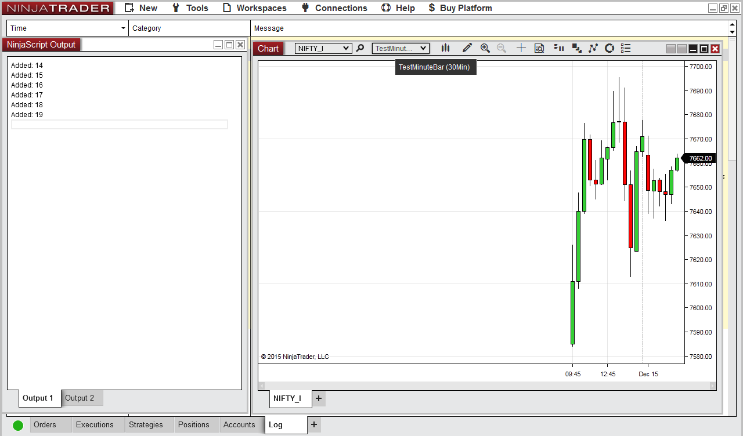
Task: Click the NinjaTrader logo
Action: pos(57,8)
